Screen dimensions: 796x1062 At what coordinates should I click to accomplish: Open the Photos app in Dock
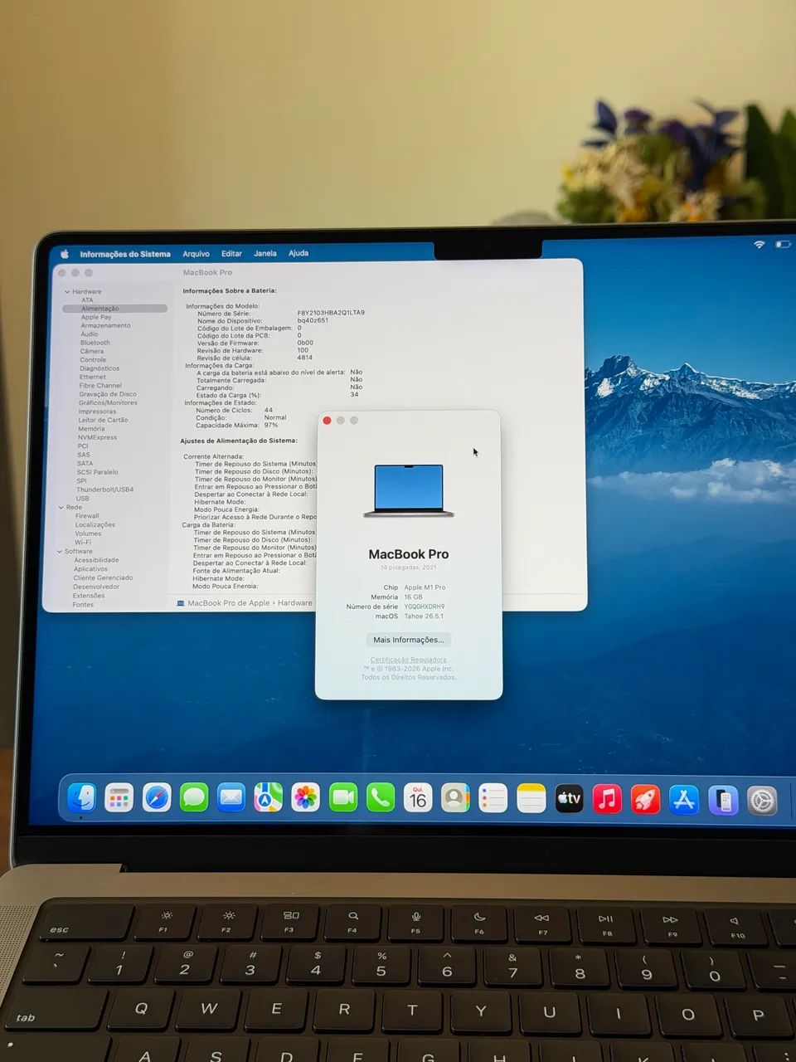point(306,799)
